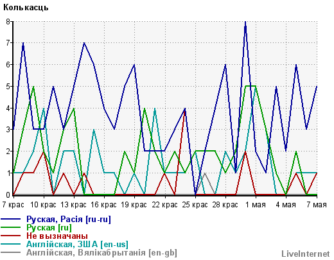Click the teal legend line swatch
The height and width of the screenshot is (260, 334).
[x=11, y=244]
